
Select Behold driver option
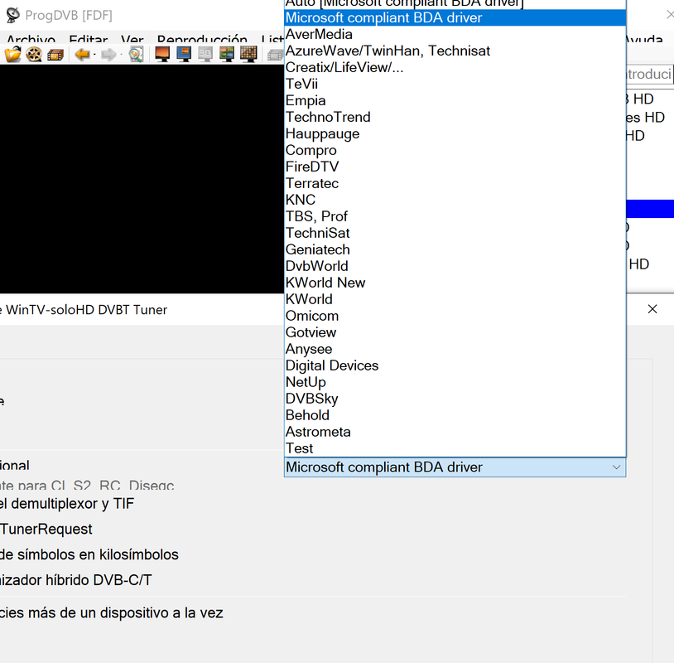click(455, 415)
